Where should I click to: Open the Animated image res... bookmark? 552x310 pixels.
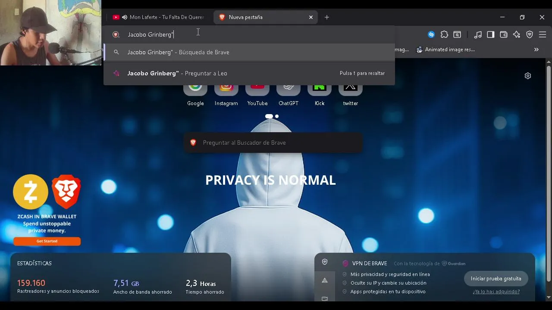tap(445, 50)
